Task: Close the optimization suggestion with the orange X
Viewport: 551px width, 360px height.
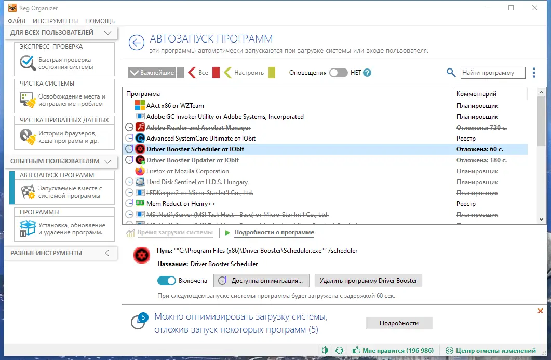Action: tap(540, 311)
